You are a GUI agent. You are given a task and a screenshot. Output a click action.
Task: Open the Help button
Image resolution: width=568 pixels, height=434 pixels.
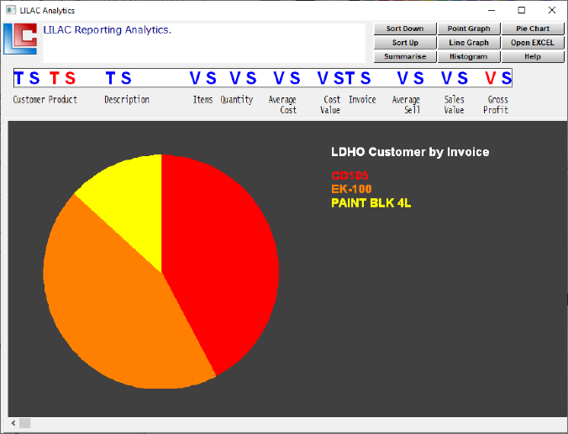533,56
